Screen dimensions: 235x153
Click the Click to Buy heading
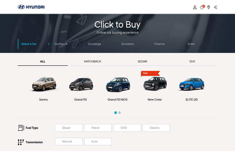(x=118, y=24)
